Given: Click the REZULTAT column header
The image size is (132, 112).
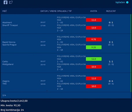Looking at the screenshot, I should (x=111, y=11).
